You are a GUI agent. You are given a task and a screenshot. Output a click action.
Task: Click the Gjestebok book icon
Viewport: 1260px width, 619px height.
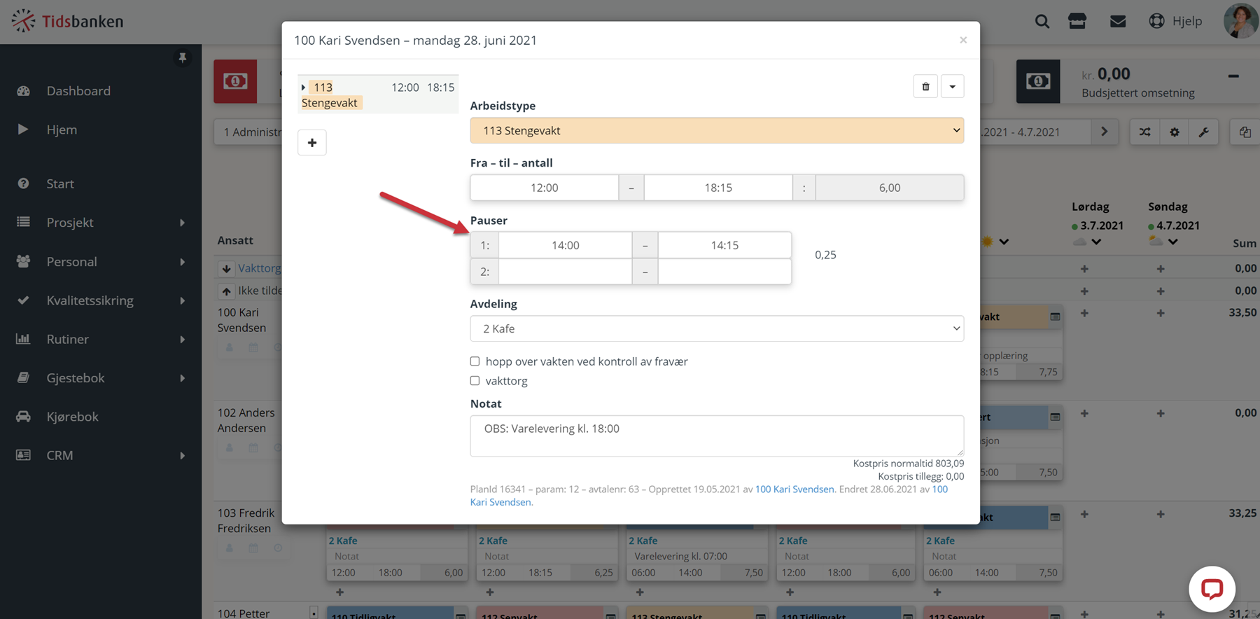(23, 377)
